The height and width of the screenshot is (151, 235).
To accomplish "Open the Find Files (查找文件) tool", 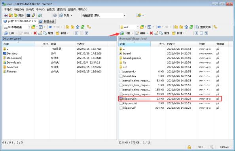I will 203,27.
